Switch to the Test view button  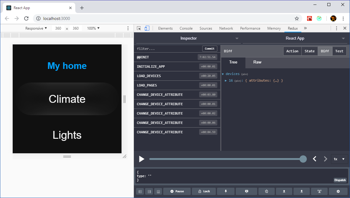coord(339,51)
